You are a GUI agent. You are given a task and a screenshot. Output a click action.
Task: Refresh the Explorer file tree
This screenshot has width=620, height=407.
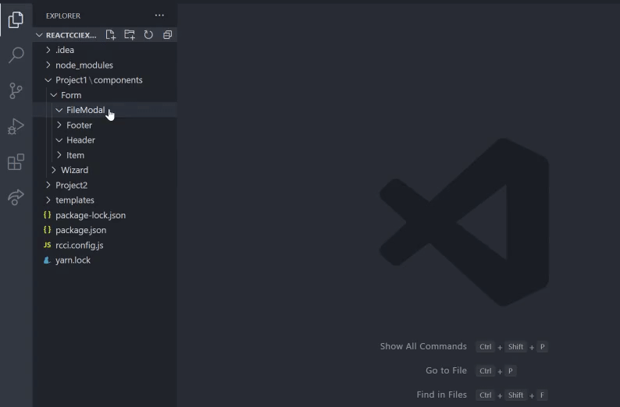pos(148,35)
